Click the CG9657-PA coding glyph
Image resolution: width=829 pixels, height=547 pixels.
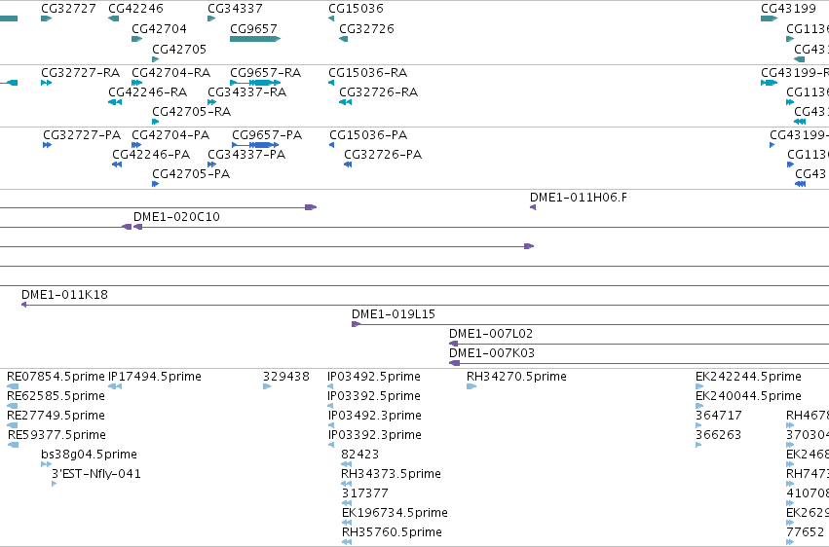255,145
